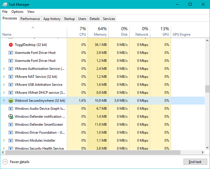The image size is (210, 169).
Task: Switch to the Users tab
Action: click(82, 19)
